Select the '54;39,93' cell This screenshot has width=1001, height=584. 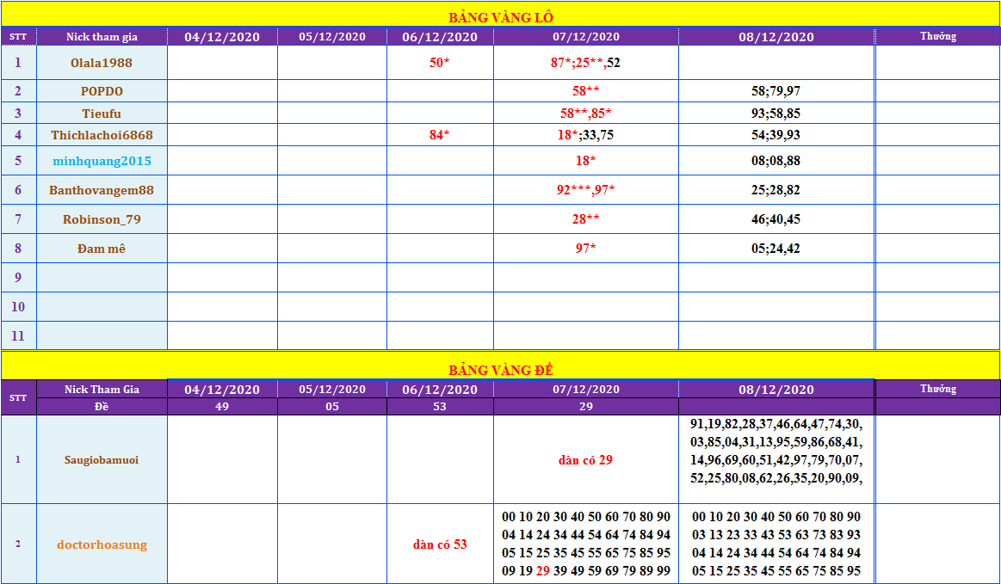coord(776,135)
